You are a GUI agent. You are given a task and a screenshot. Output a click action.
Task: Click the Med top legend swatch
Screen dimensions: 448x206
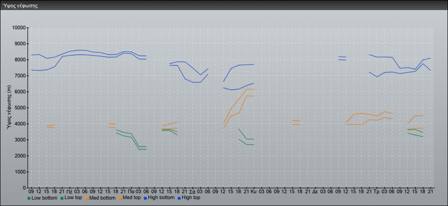tap(120, 198)
